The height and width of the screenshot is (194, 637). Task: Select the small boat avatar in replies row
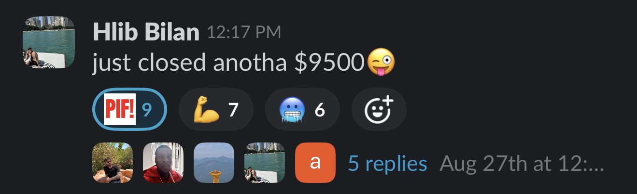pos(265,163)
